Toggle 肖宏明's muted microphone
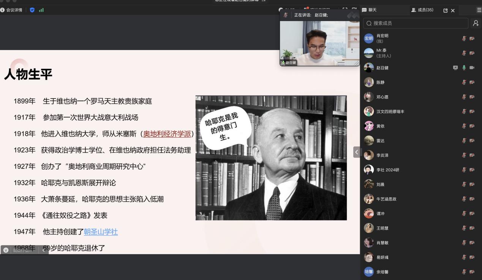 pyautogui.click(x=464, y=38)
